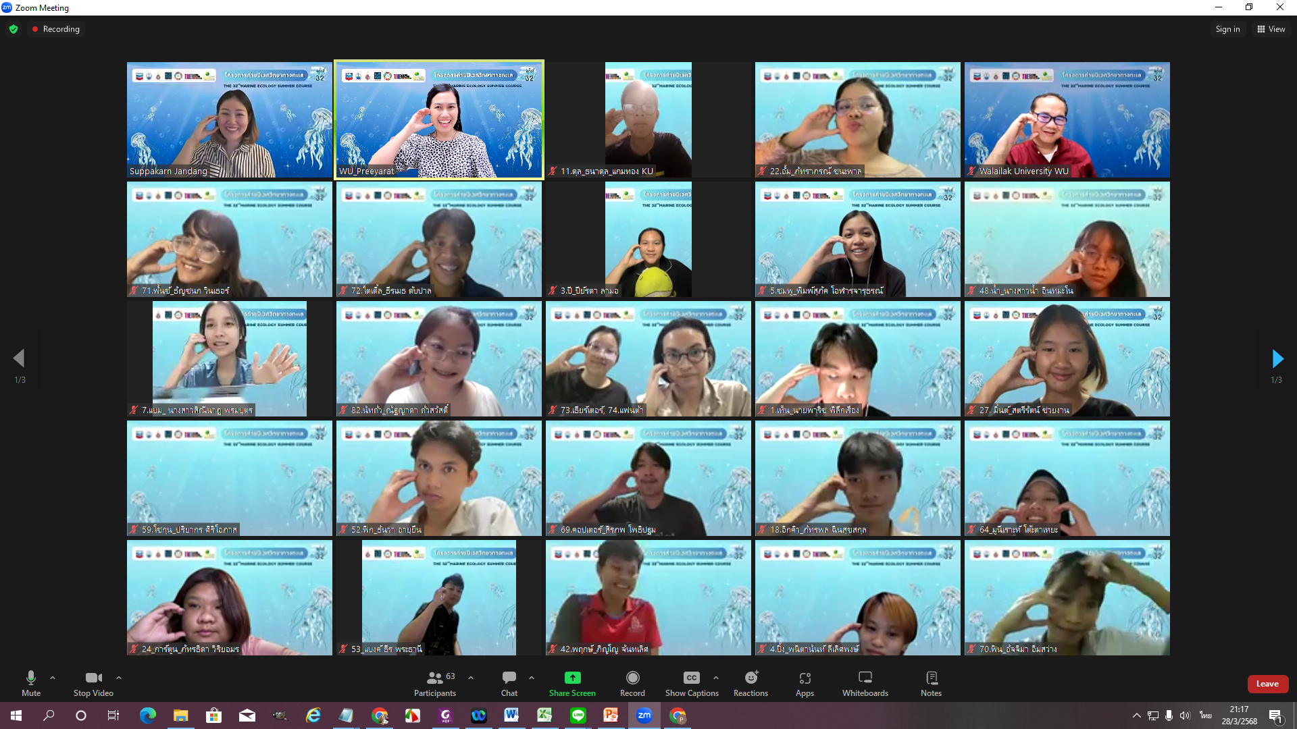Open the Apps icon
The height and width of the screenshot is (729, 1297).
click(805, 678)
